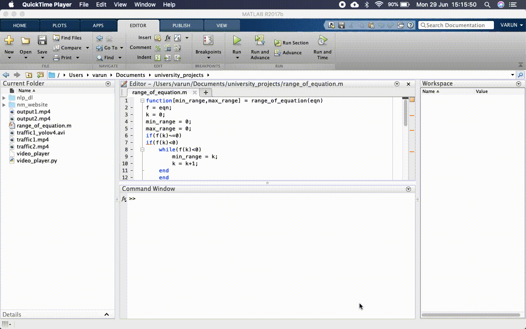This screenshot has width=526, height=329.
Task: Switch to the PUBLISH ribbon tab
Action: pos(181,25)
